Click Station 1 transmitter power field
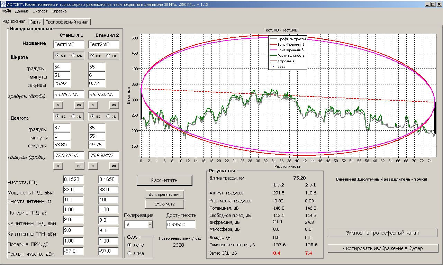The height and width of the screenshot is (265, 443). pyautogui.click(x=73, y=190)
